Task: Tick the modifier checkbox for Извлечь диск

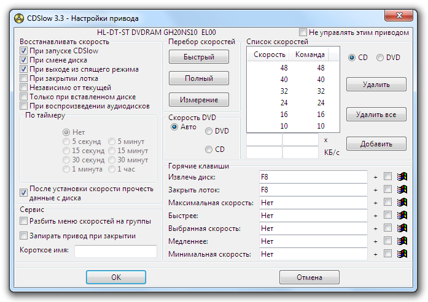Action: click(x=387, y=176)
